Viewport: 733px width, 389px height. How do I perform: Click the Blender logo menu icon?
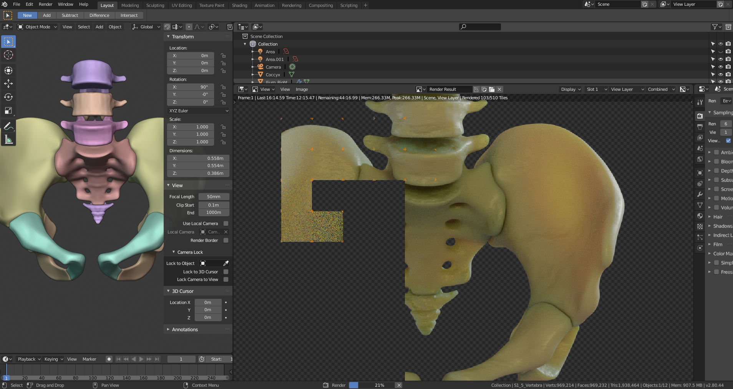(5, 4)
